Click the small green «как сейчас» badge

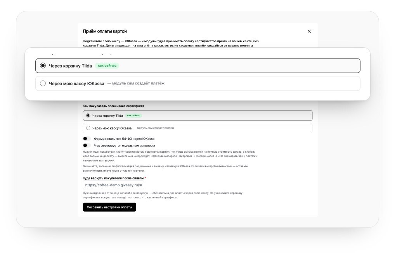133,115
